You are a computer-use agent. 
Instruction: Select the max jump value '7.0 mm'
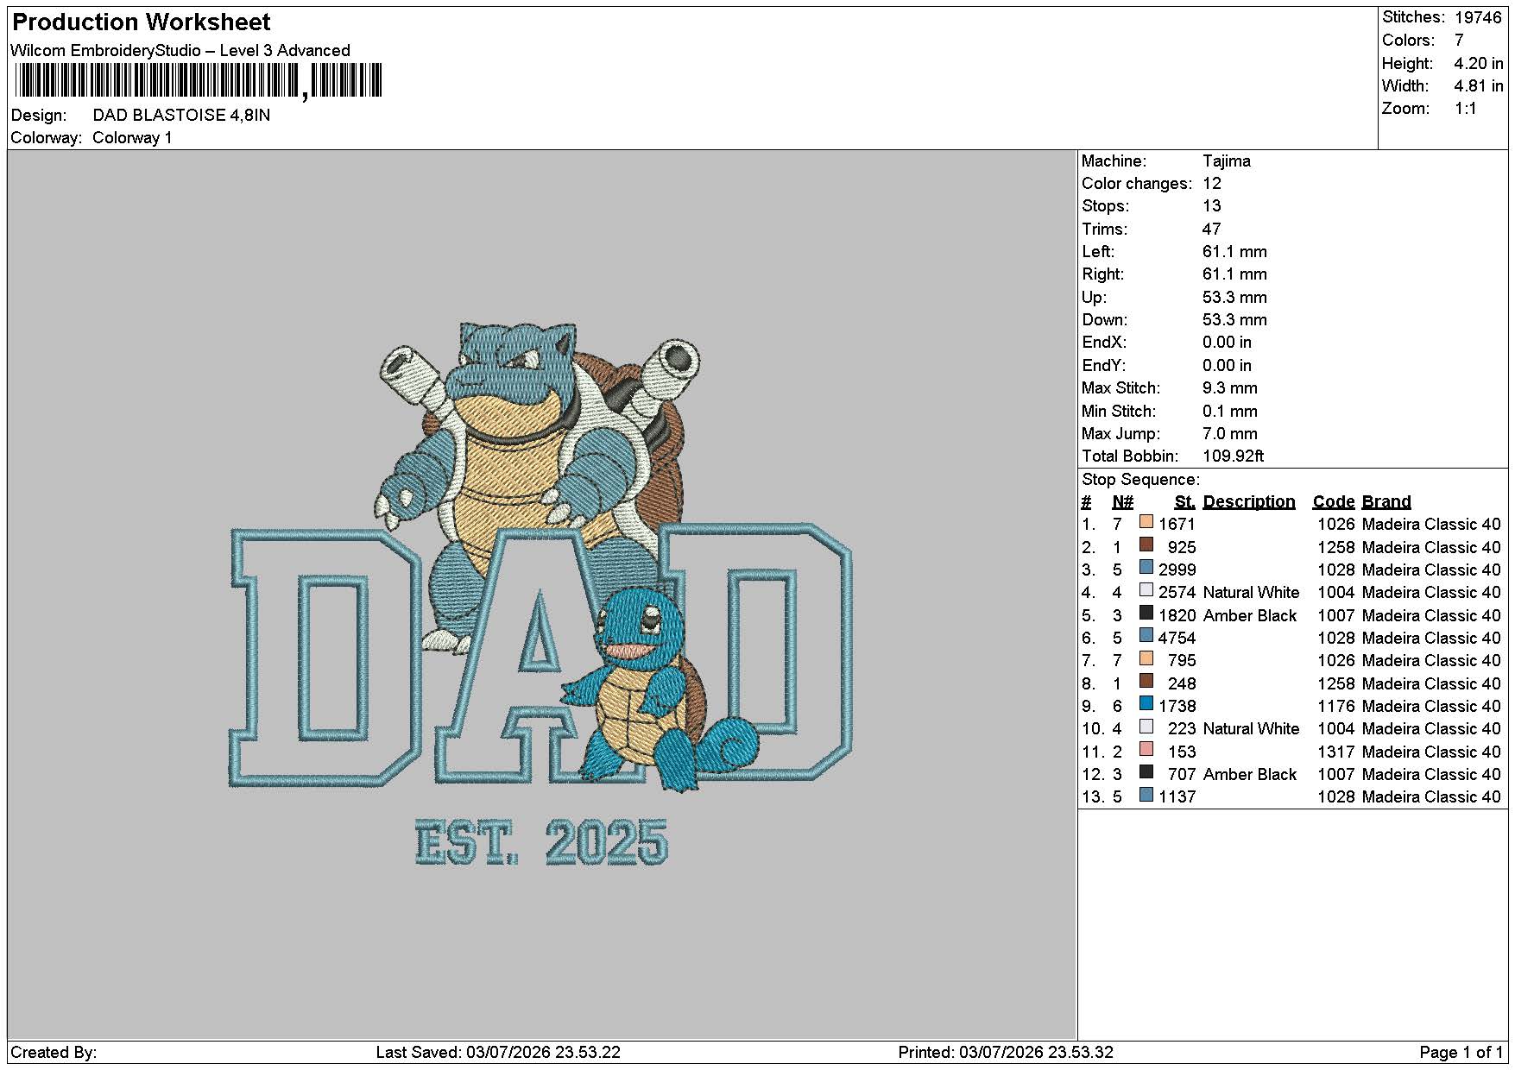click(1230, 434)
